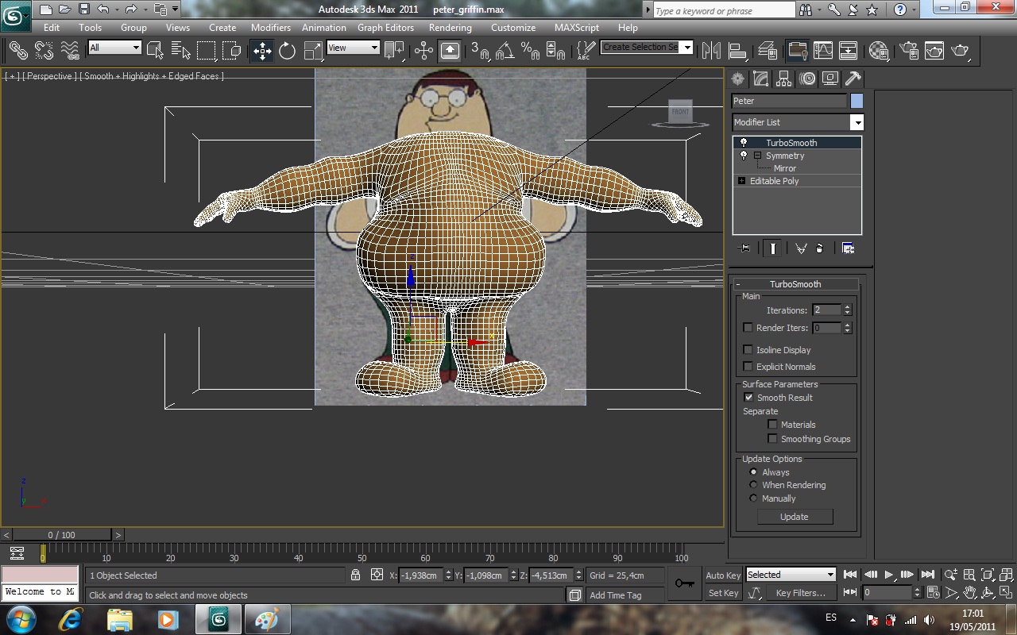Open the Utilities command panel tab

pyautogui.click(x=853, y=79)
